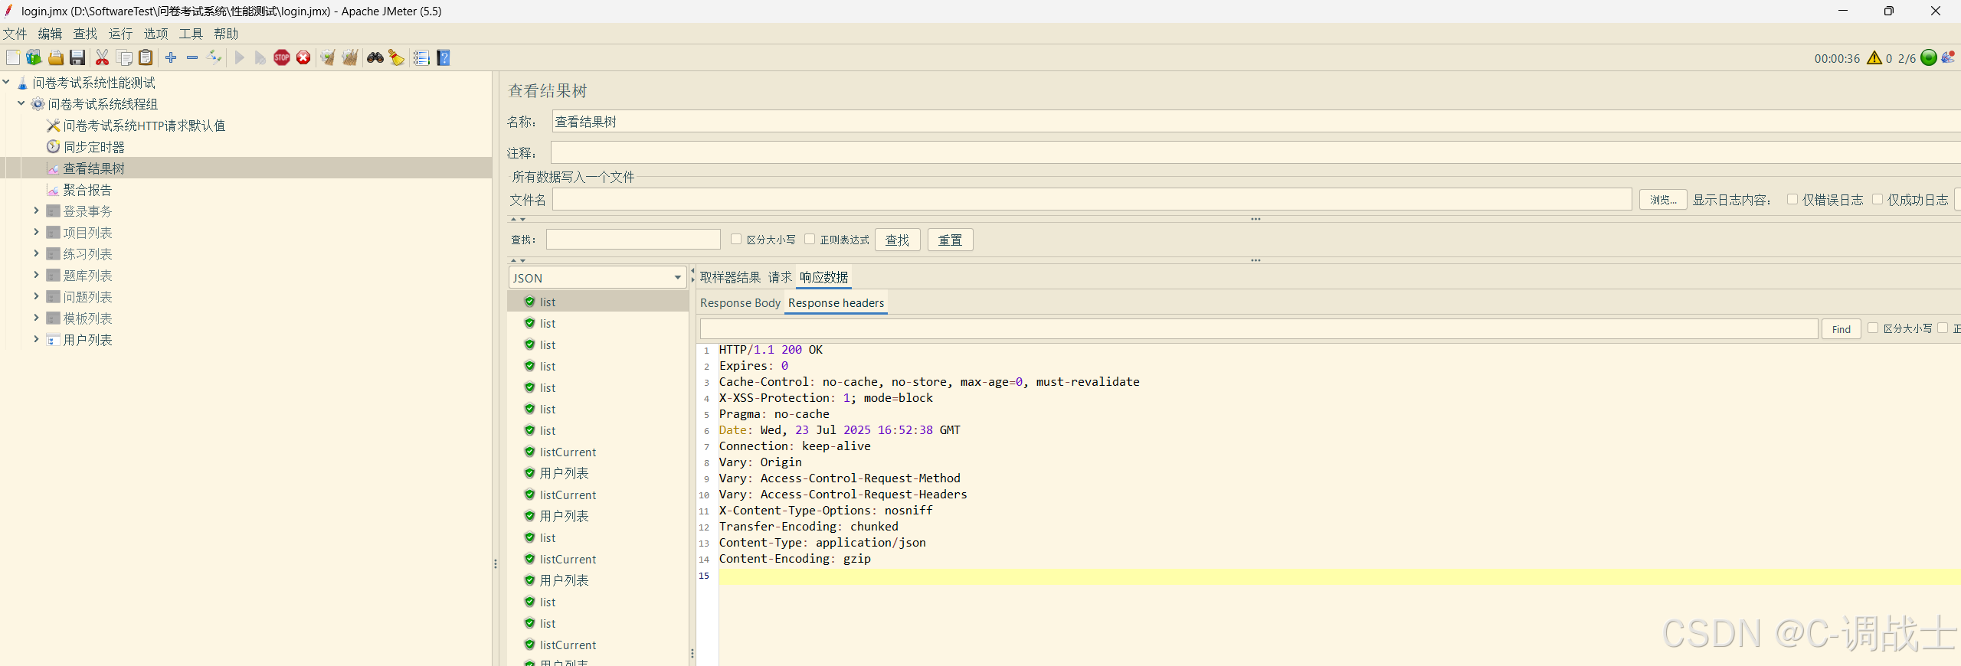This screenshot has width=1961, height=666.
Task: Enable the 仅错误日志 checkbox
Action: pos(1792,200)
